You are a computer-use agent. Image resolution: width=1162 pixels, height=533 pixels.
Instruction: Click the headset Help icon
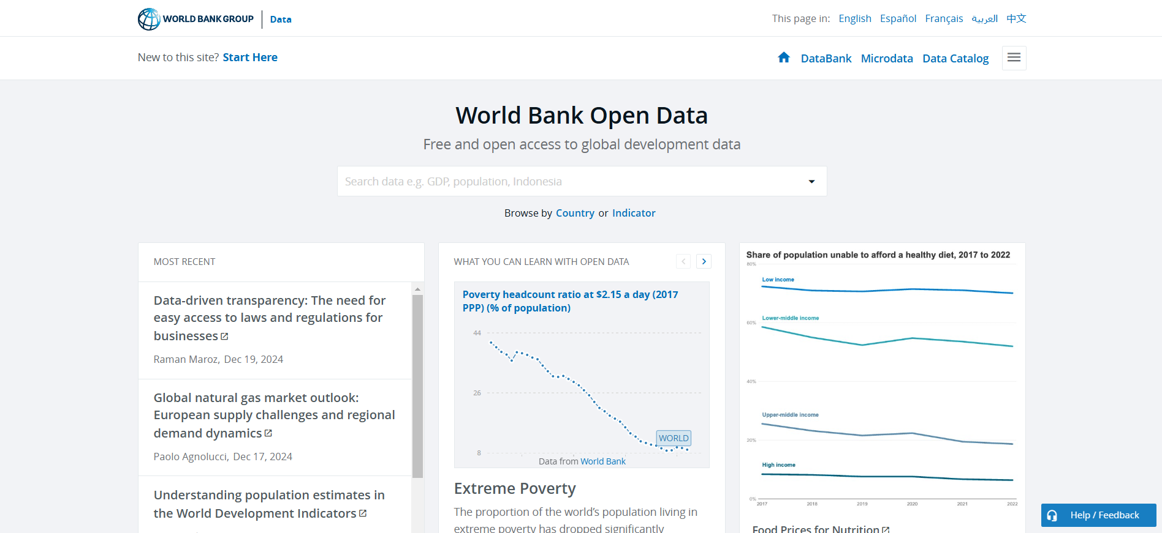pos(1052,515)
